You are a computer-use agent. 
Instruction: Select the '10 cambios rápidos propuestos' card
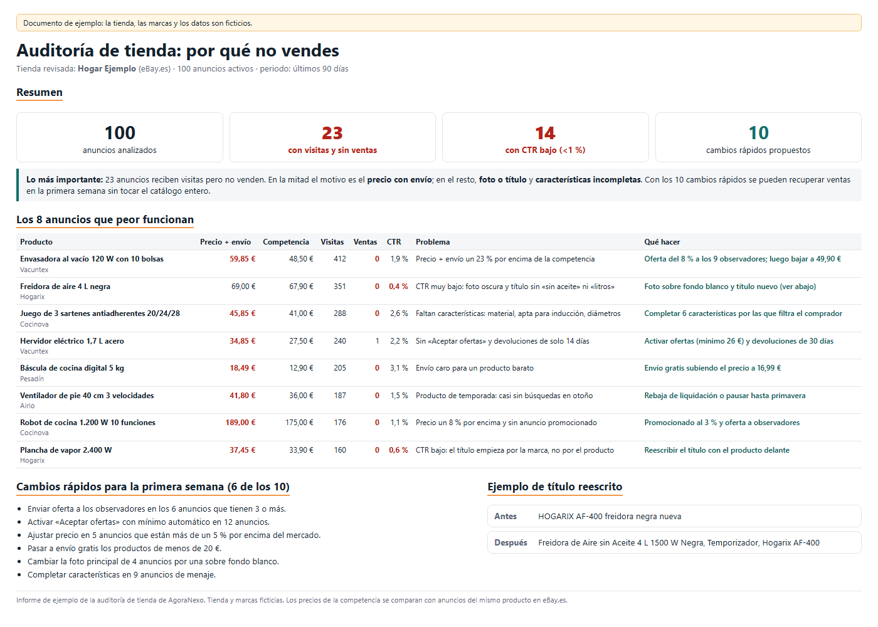[x=758, y=137]
